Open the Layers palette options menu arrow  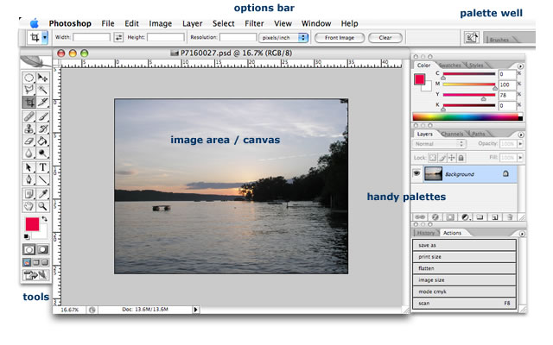(521, 135)
